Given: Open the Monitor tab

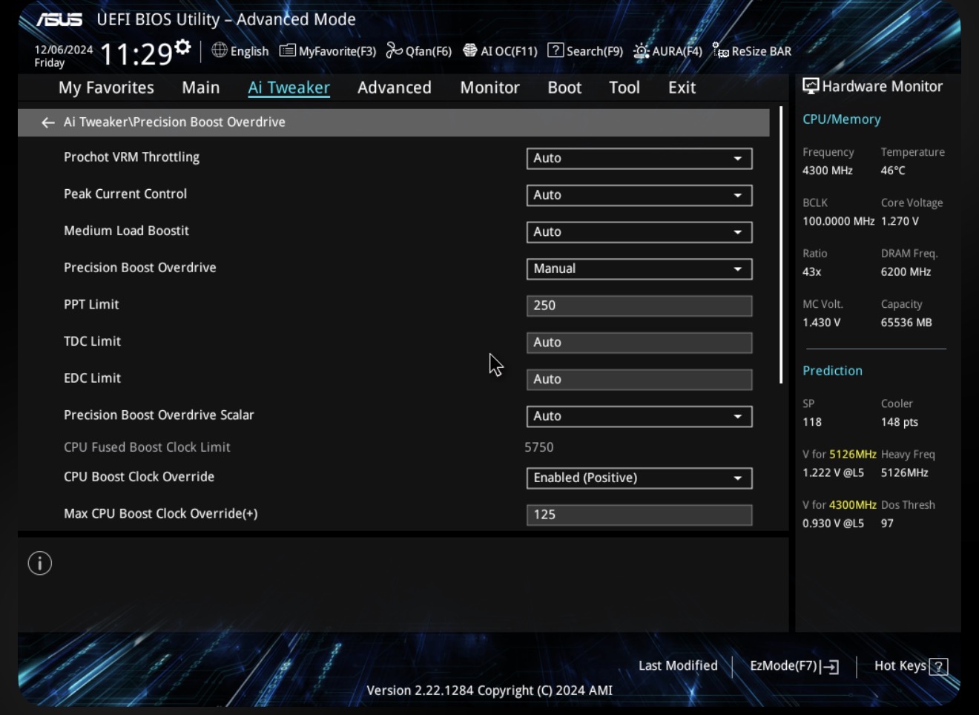Looking at the screenshot, I should (489, 88).
